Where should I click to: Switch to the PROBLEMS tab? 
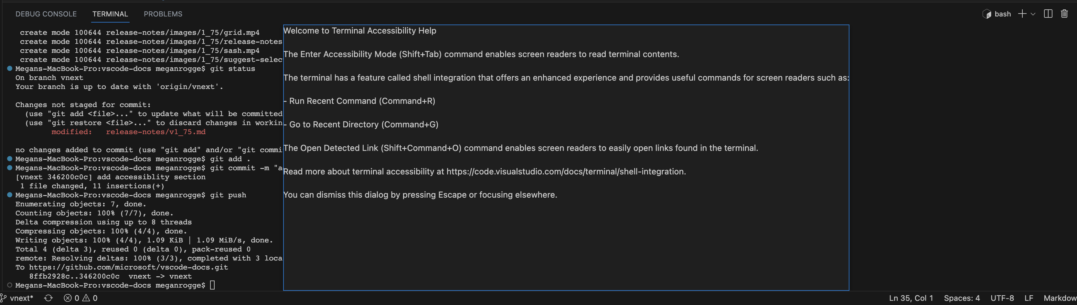coord(163,14)
